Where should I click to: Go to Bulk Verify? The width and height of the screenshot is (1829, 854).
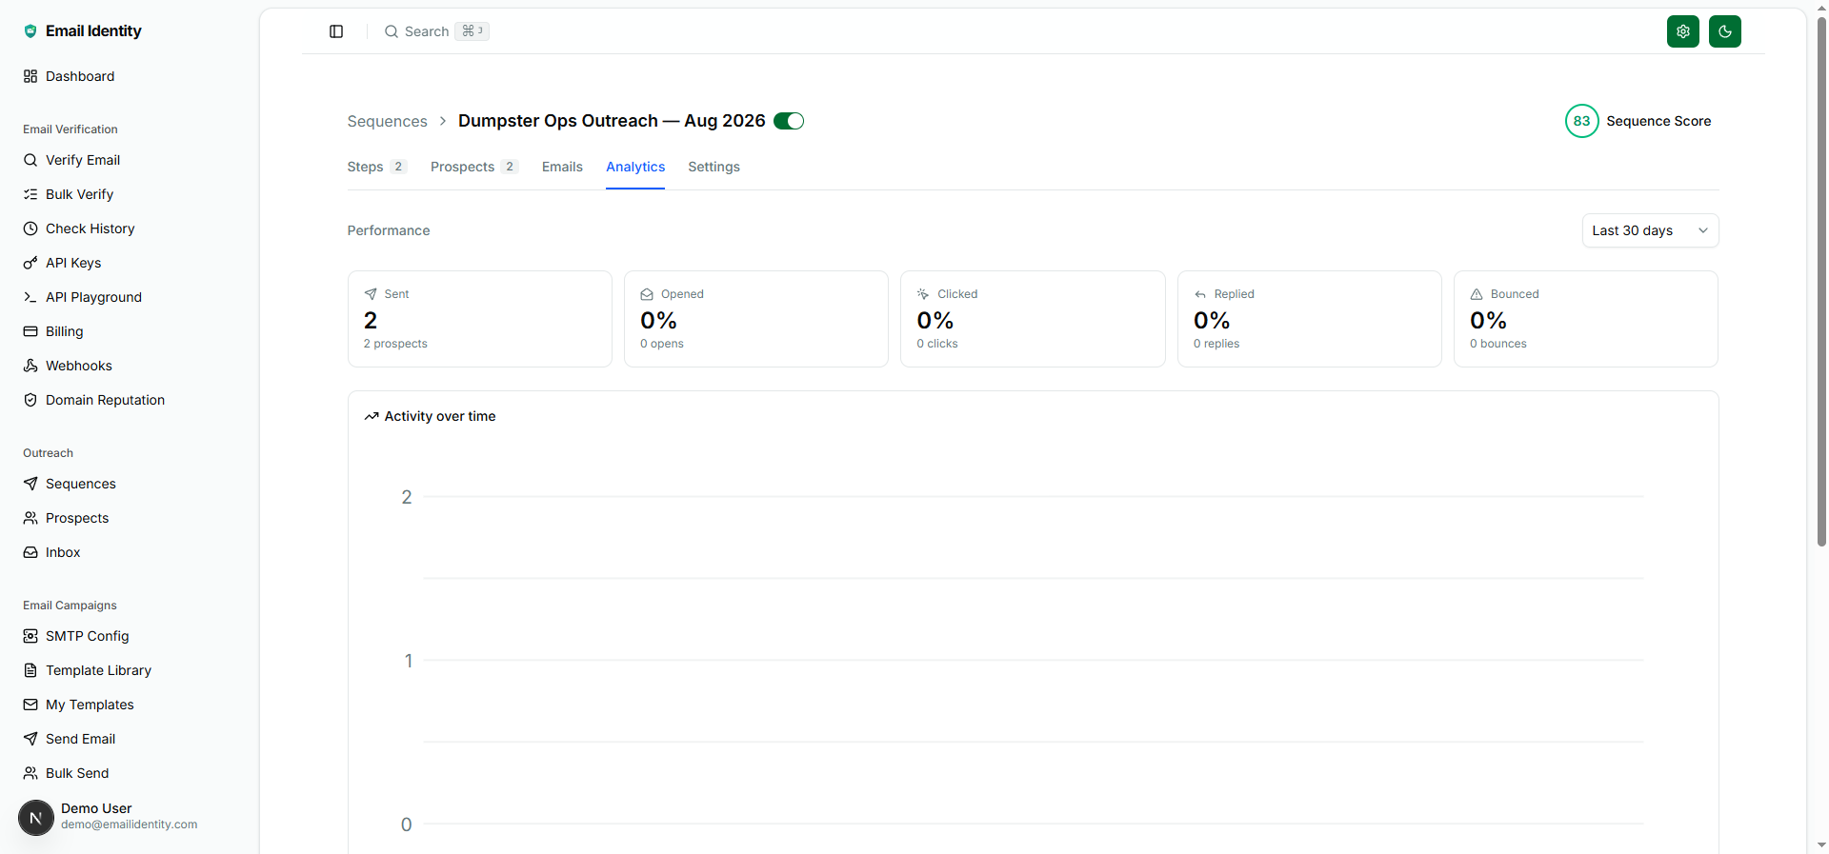(69, 194)
